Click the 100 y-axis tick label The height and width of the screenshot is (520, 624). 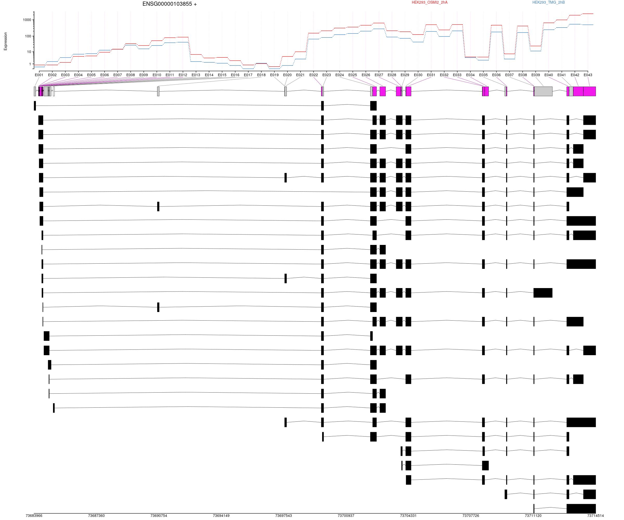tap(28, 36)
